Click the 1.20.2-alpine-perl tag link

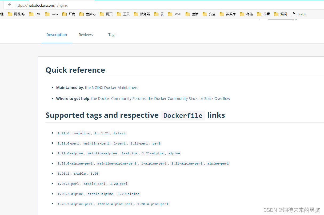[x=75, y=204]
